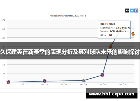Click the 'Aktueller Marktwert: 13,50 Mio. €' chart title
Viewport: 140px width, 101px height.
coord(68,16)
